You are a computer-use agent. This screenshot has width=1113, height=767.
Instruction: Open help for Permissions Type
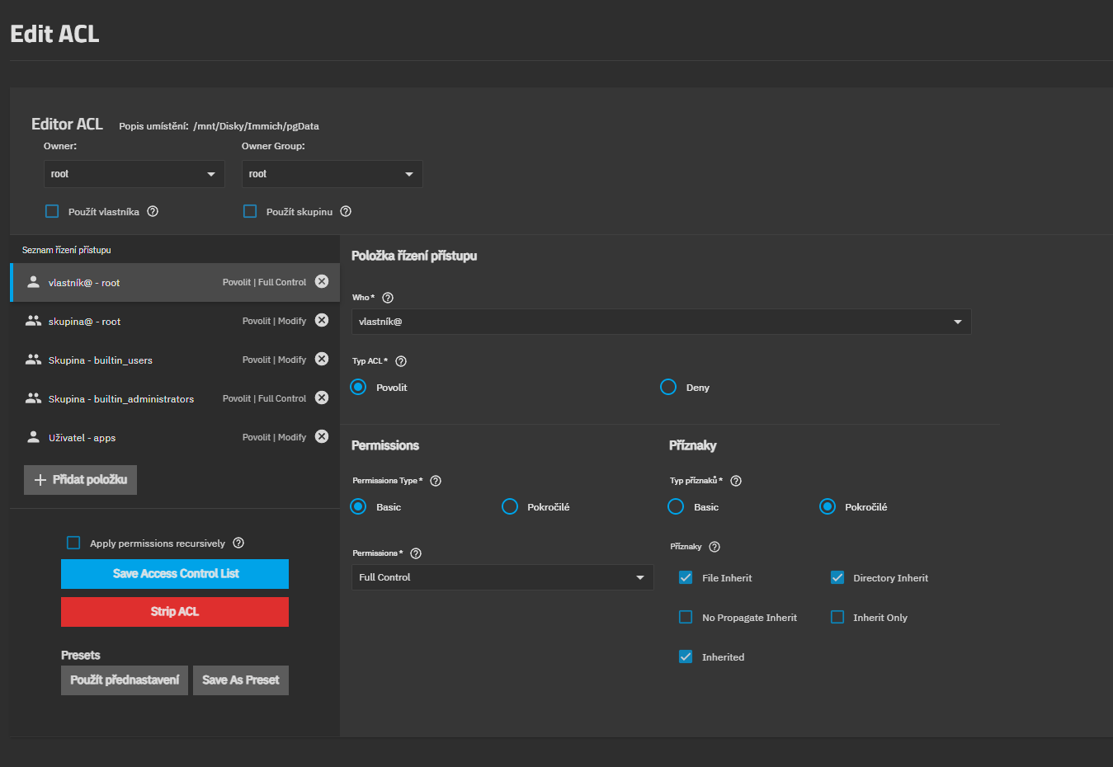pos(436,481)
